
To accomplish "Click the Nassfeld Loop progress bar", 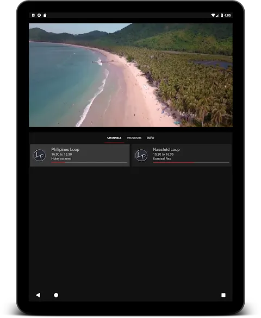I will pyautogui.click(x=191, y=162).
